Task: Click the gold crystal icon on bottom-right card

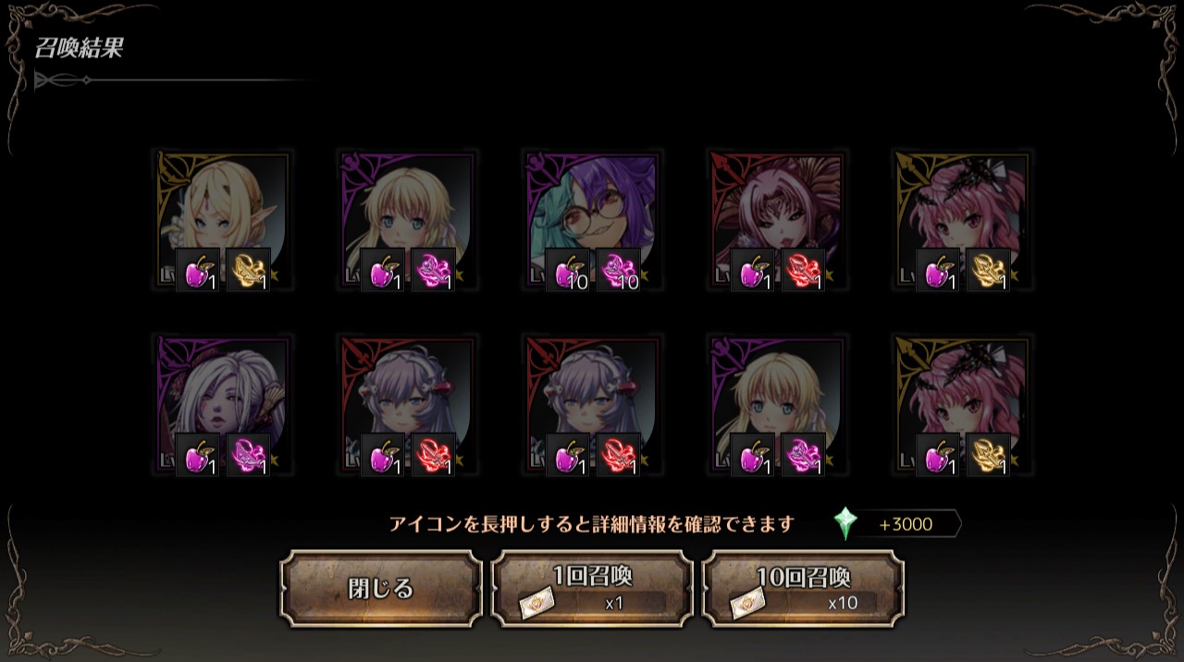Action: coord(989,456)
